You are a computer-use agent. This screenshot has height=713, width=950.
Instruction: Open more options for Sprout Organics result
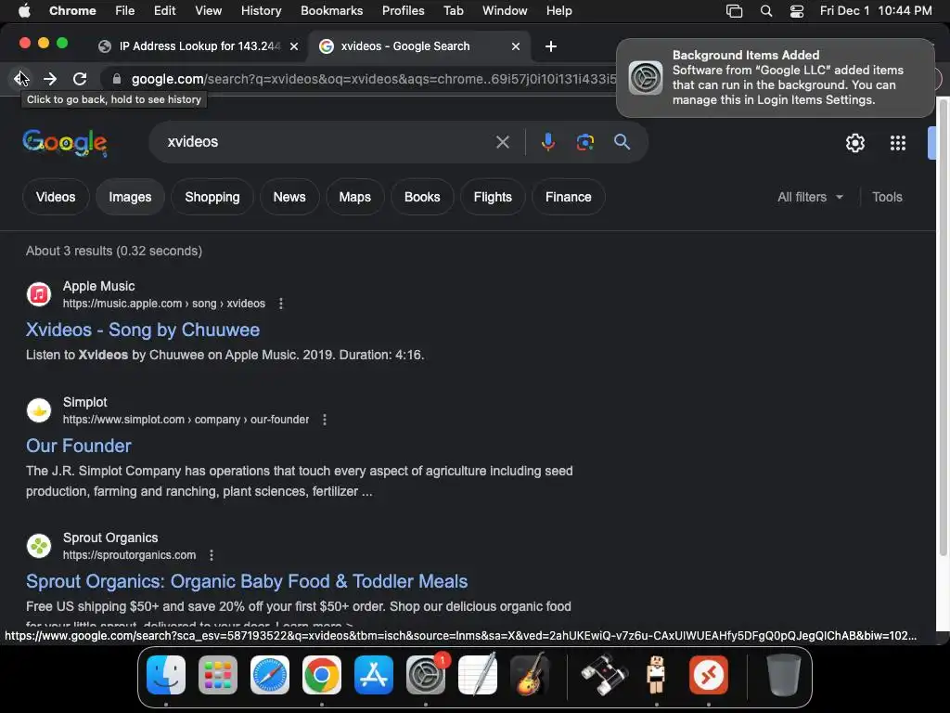coord(212,555)
